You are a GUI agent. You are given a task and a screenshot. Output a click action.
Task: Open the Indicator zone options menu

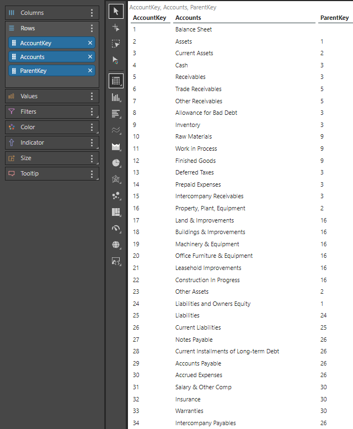tap(92, 142)
